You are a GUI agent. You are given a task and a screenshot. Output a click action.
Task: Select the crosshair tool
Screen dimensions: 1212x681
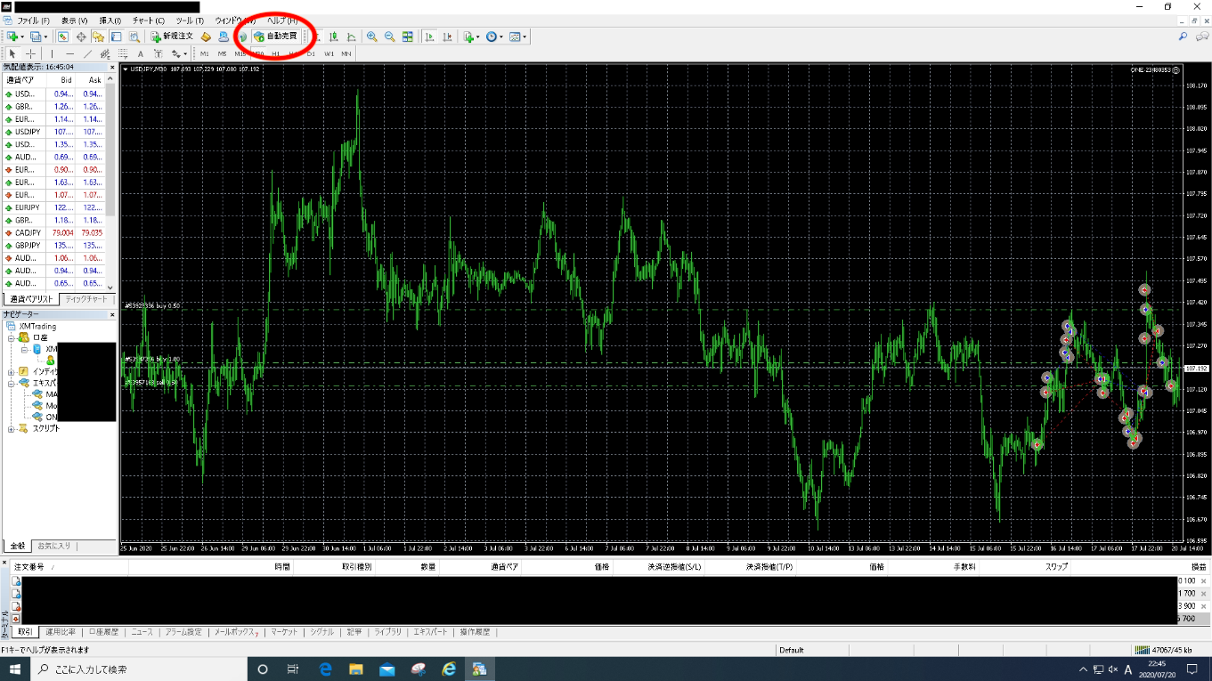tap(30, 53)
